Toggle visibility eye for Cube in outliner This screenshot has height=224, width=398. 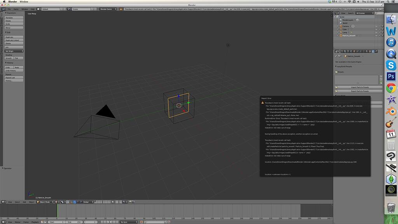click(x=376, y=29)
